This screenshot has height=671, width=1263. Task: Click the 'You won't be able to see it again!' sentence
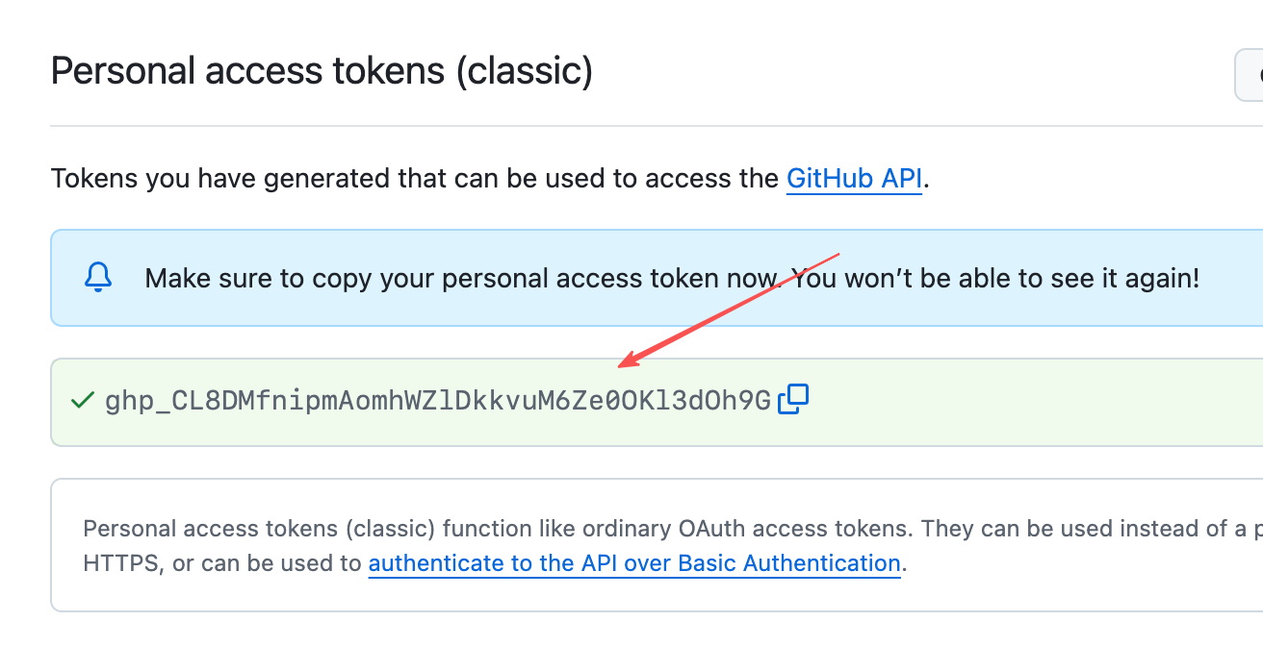[x=1021, y=279]
